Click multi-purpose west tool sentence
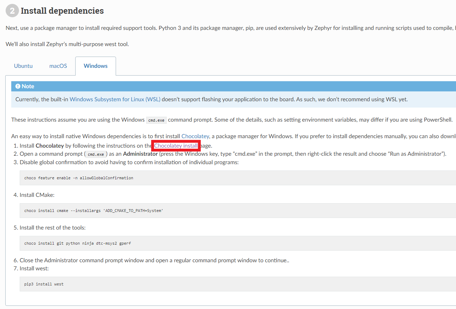 coord(67,44)
